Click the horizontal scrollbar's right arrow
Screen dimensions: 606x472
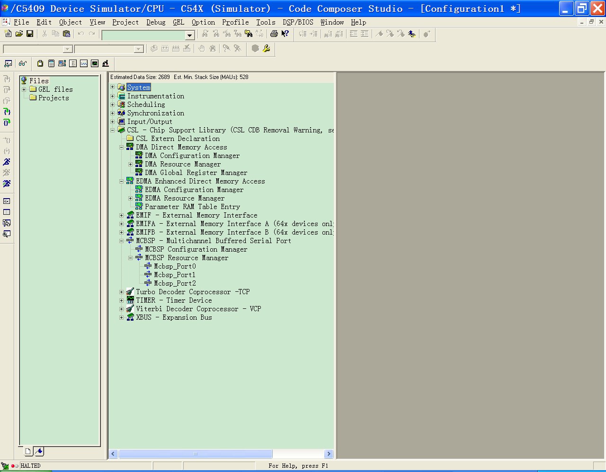point(329,454)
